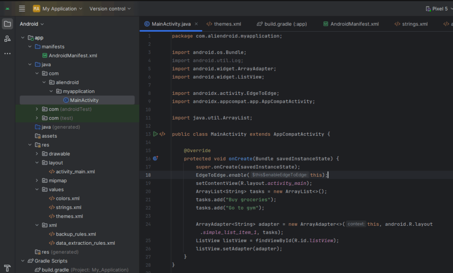Switch to the build.gradle (:app) tab
Image resolution: width=453 pixels, height=273 pixels.
(x=282, y=24)
